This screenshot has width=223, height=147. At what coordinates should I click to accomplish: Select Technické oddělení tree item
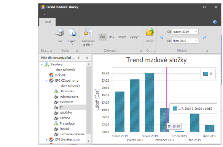click(x=72, y=134)
